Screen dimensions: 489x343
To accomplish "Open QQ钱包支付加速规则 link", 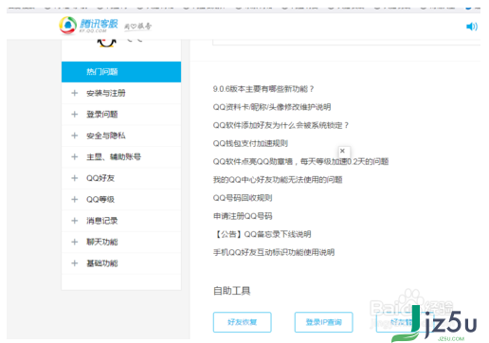I will click(250, 143).
